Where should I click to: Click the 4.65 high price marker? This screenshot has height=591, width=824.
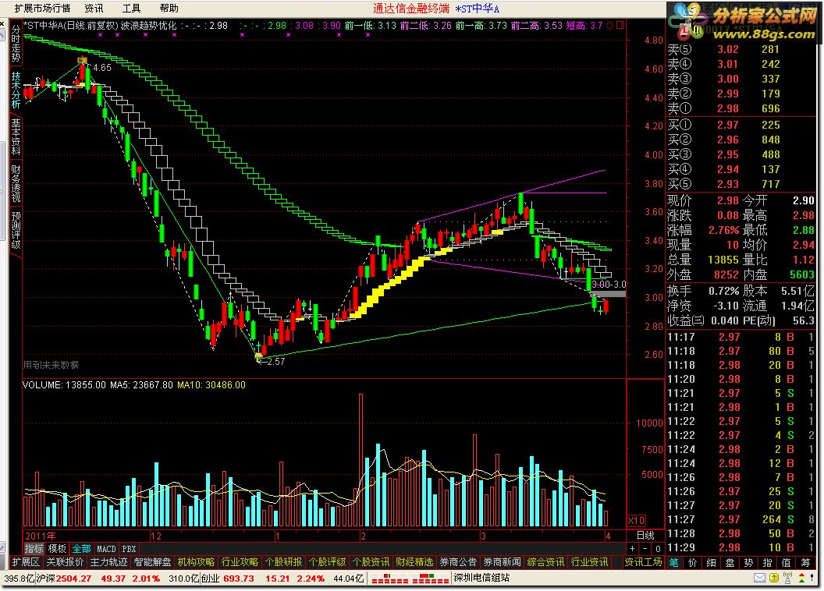[102, 68]
